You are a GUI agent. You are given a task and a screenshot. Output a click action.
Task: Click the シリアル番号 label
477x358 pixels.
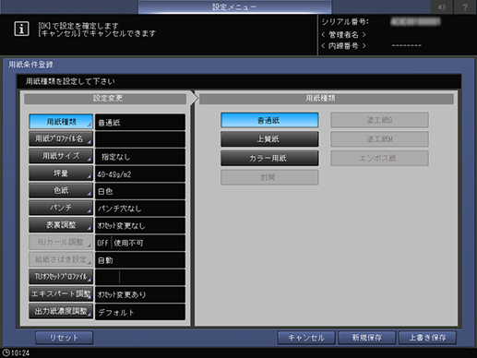pyautogui.click(x=345, y=22)
